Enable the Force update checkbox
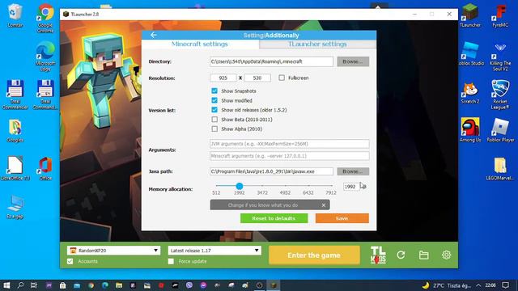518x291 pixels. click(171, 261)
